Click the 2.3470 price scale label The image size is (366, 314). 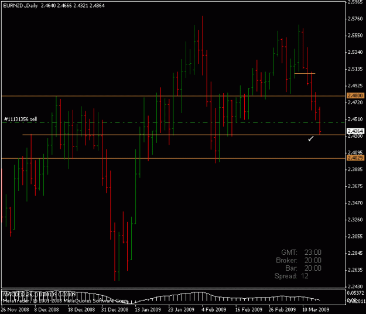[x=355, y=203]
